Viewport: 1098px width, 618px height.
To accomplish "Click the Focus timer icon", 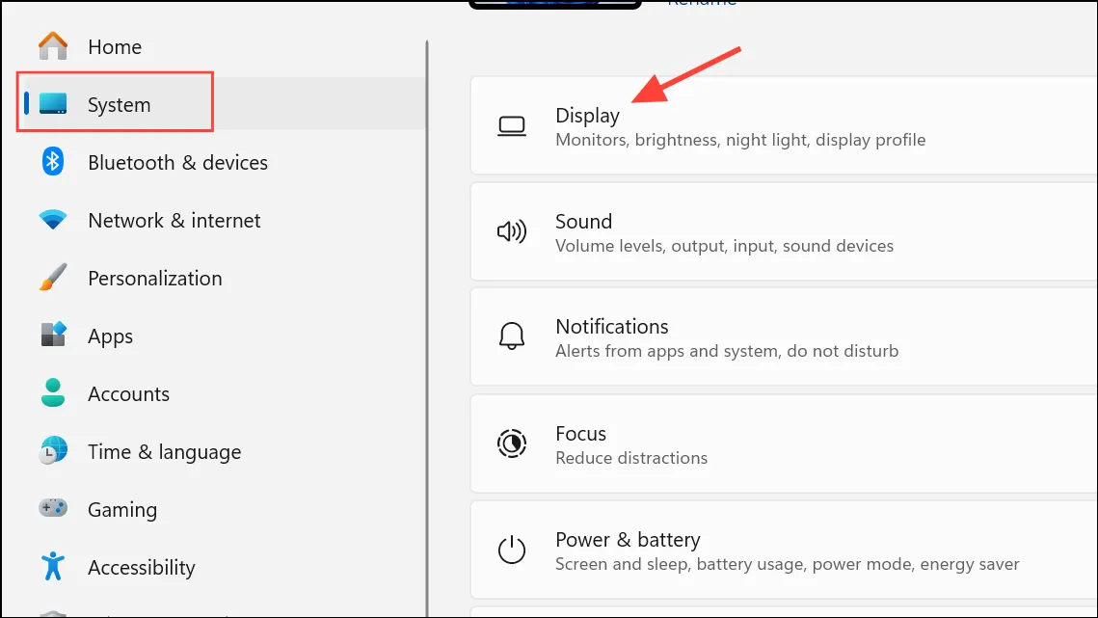I will coord(512,443).
